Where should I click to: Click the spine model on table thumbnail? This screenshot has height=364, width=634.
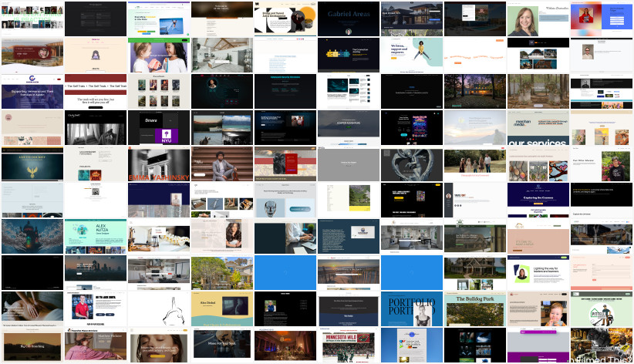tap(159, 237)
